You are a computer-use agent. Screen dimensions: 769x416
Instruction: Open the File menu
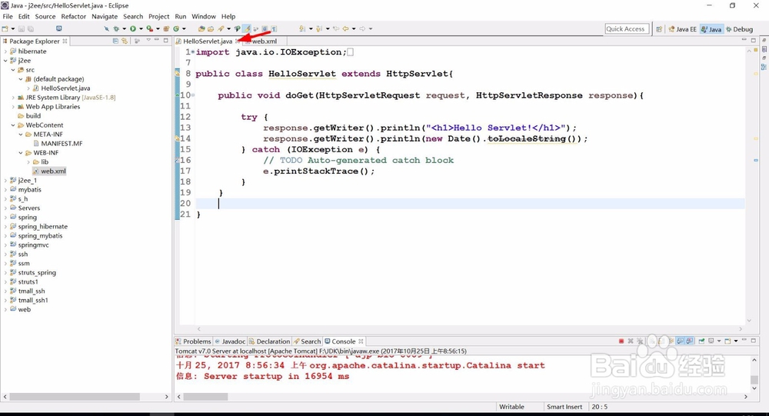[x=8, y=16]
